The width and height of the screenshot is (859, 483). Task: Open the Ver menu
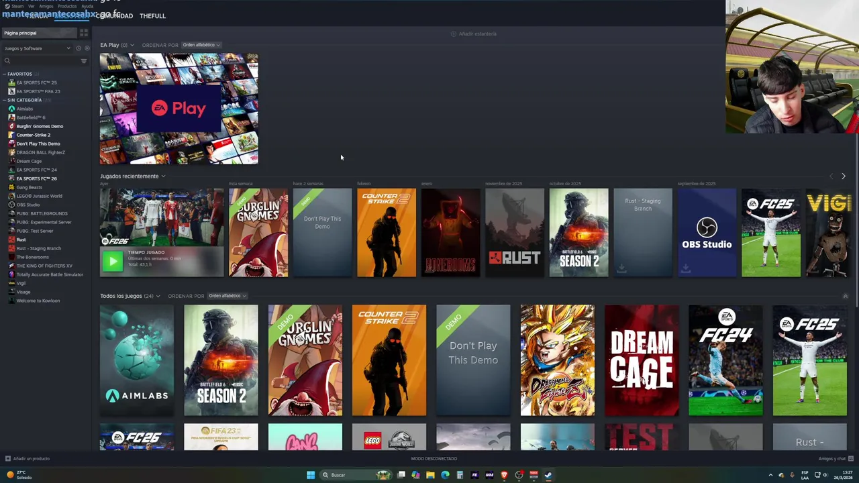32,6
